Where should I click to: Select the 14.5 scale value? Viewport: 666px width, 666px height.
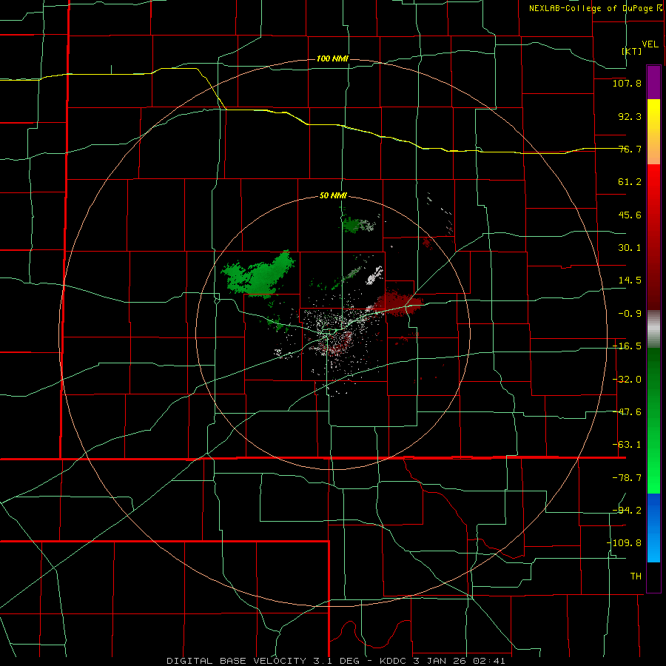[x=630, y=280]
